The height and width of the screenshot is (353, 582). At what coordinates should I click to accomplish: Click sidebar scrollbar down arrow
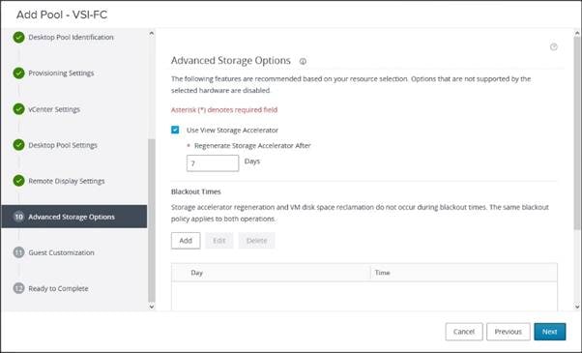click(x=152, y=307)
